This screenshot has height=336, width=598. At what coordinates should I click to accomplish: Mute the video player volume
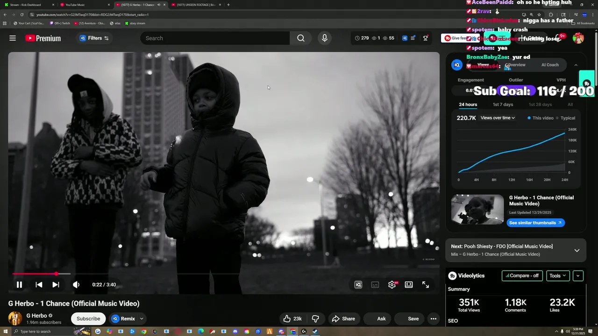coord(76,285)
